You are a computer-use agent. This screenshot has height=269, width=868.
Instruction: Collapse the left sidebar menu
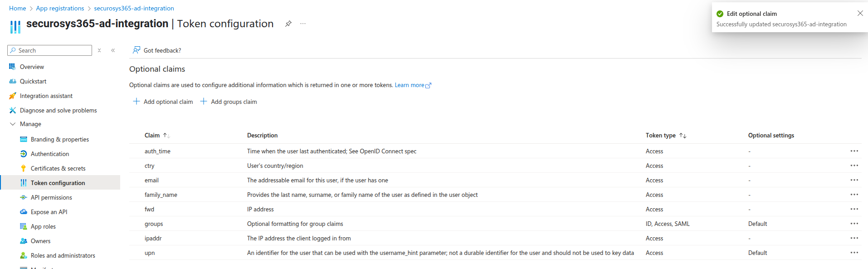113,50
